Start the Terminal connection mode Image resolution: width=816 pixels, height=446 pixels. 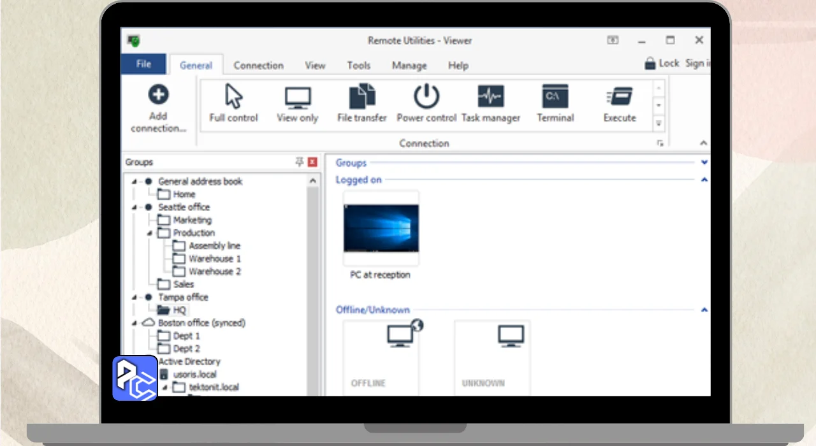coord(555,97)
